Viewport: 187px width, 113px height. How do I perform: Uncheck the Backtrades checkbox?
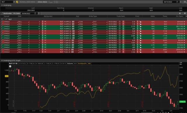(2, 13)
